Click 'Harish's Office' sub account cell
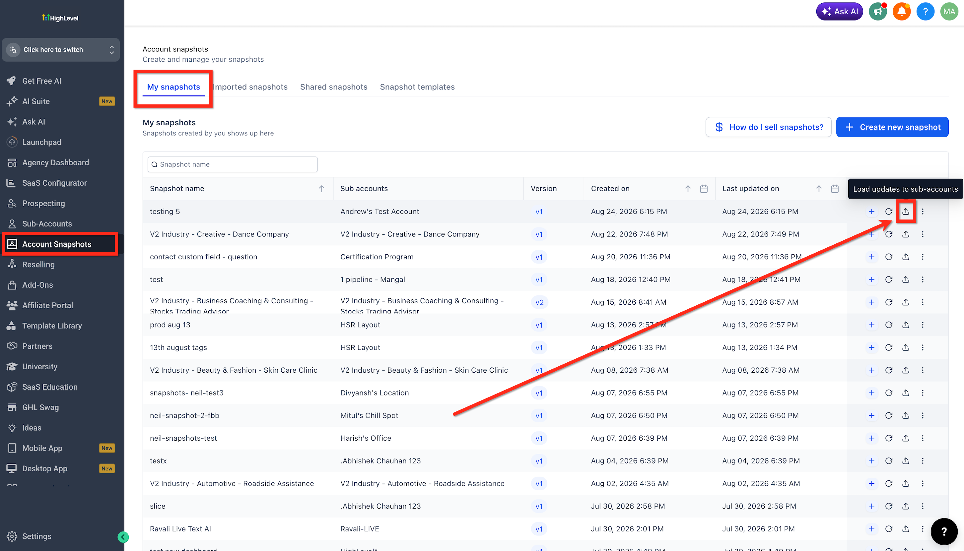This screenshot has width=964, height=551. [366, 438]
